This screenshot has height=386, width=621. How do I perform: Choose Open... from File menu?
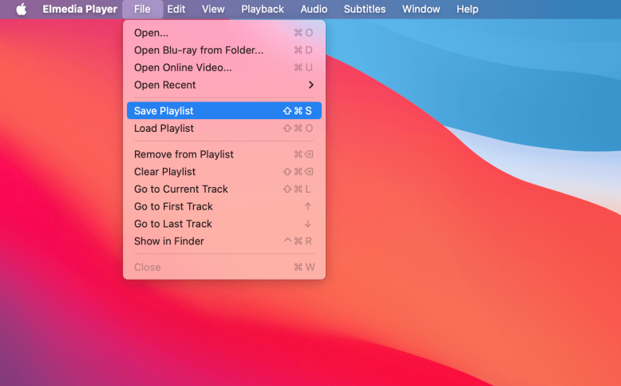pyautogui.click(x=224, y=33)
